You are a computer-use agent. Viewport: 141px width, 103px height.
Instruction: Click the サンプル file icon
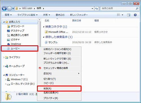(x=46, y=42)
